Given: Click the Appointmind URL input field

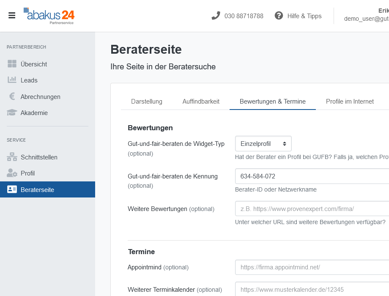Looking at the screenshot, I should click(x=312, y=267).
